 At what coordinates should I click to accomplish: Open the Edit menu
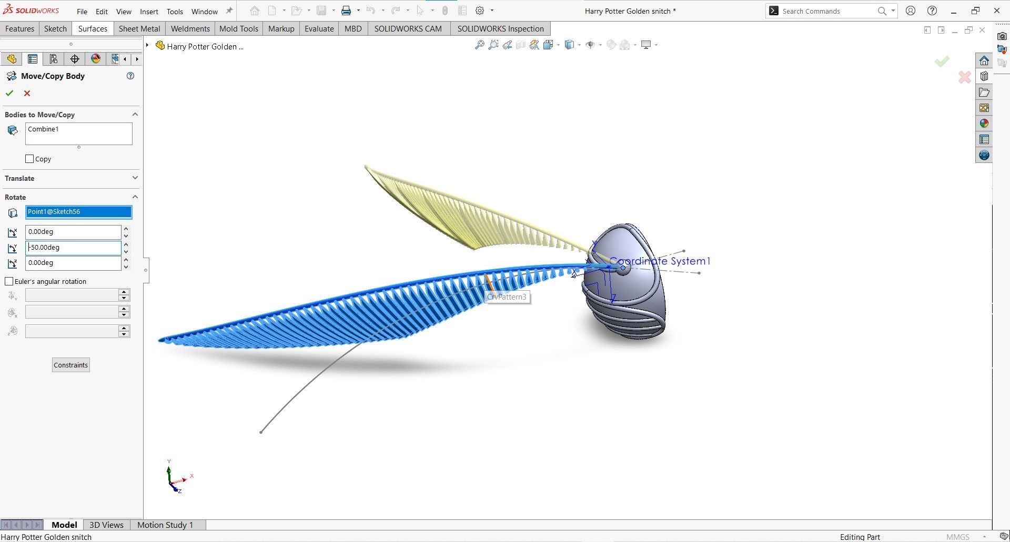102,11
